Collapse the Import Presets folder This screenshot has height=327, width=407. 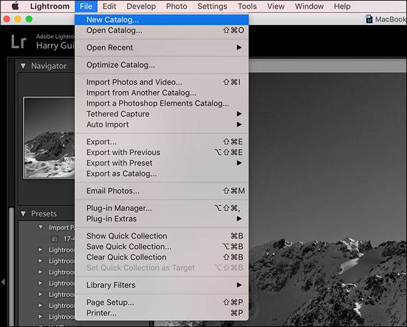(41, 227)
